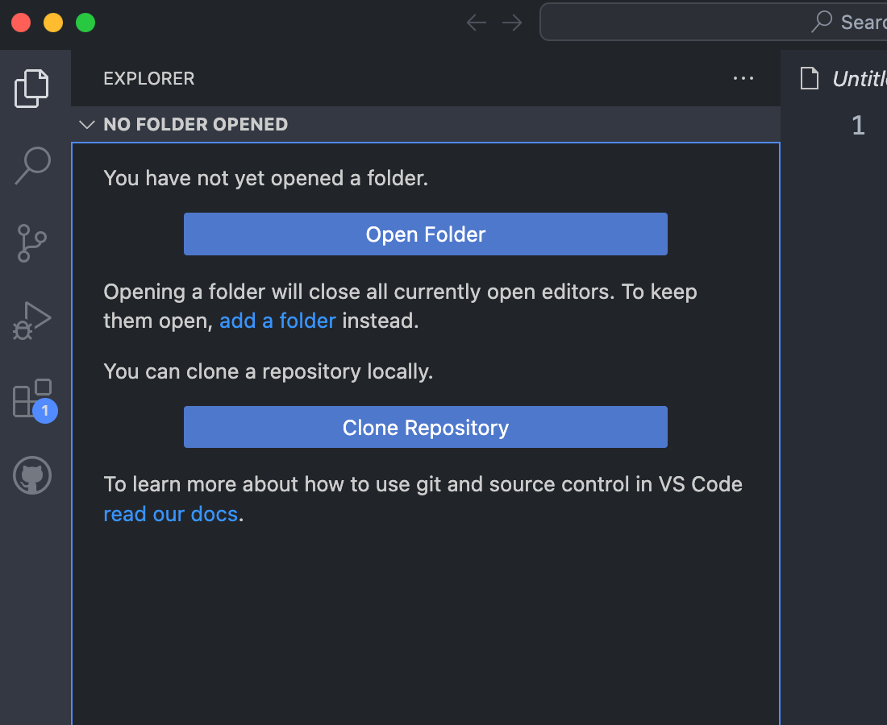Click the Clone Repository button
Screen dimensions: 887x725
point(426,427)
